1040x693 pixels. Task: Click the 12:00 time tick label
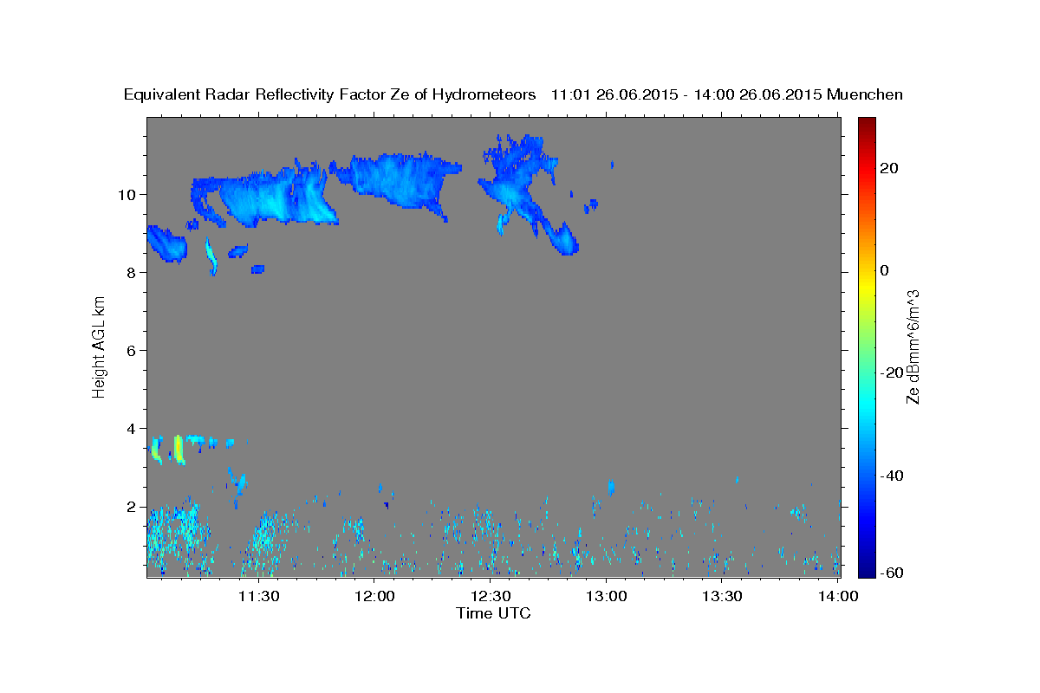tap(374, 596)
